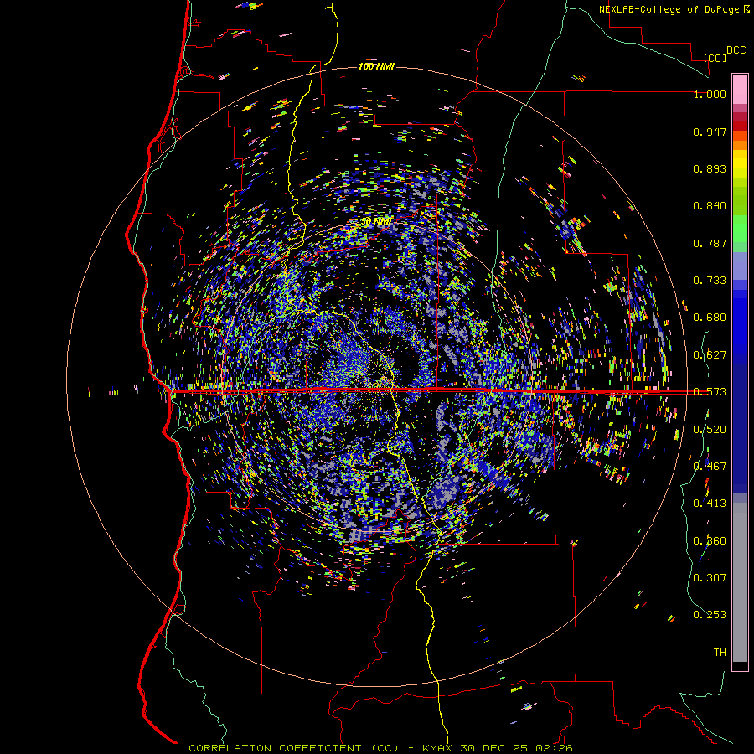Click the 50 NMI range ring label
This screenshot has width=754, height=754.
click(376, 222)
